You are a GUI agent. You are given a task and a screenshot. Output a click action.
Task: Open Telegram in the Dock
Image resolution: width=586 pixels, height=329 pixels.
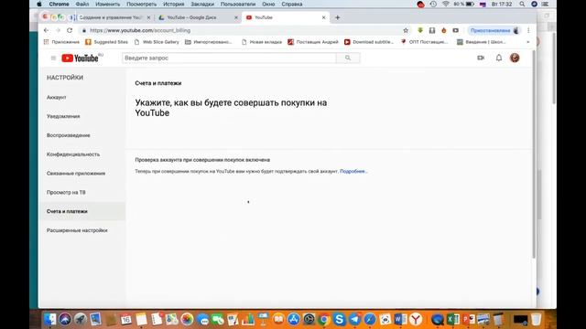coord(354,319)
